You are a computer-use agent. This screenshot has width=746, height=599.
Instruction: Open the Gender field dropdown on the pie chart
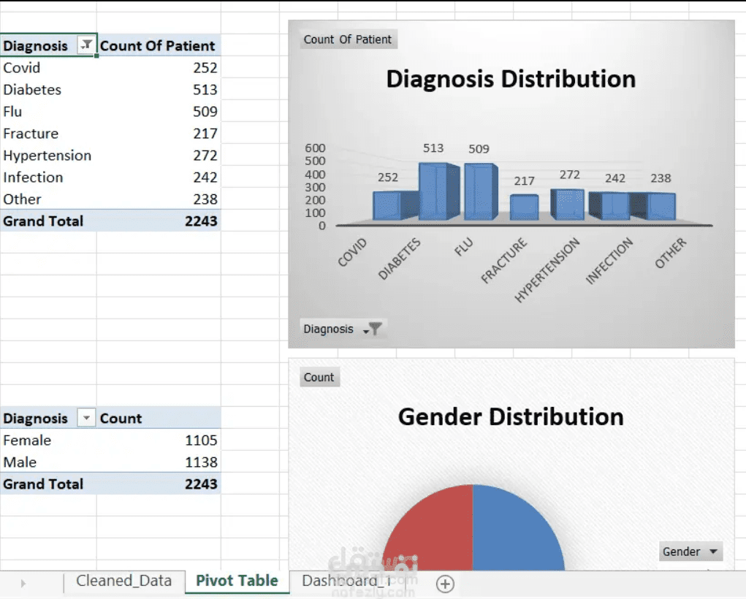[x=690, y=552]
